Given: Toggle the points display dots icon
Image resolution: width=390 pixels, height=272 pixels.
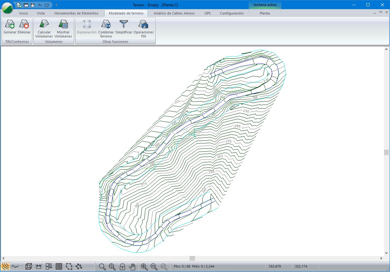Looking at the screenshot, I should [x=79, y=267].
